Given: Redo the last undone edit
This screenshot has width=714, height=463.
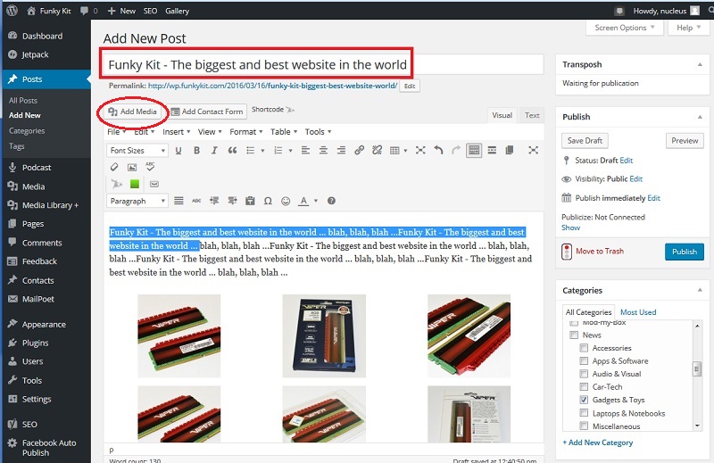Looking at the screenshot, I should click(x=456, y=150).
